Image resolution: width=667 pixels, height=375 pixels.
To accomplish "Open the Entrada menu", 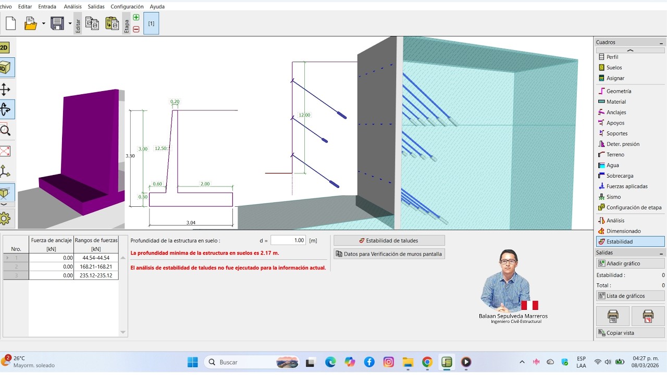I will tap(47, 7).
